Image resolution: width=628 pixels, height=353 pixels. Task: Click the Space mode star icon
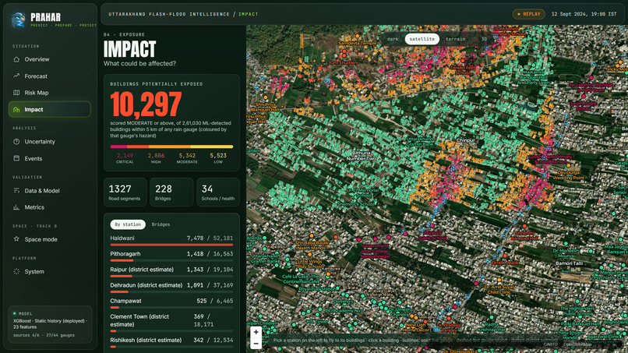coord(16,239)
